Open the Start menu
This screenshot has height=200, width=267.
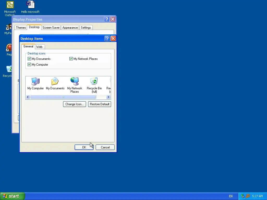[13, 196]
